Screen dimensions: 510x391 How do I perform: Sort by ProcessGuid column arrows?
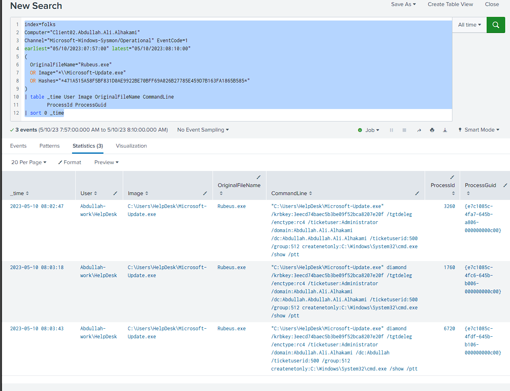[468, 193]
